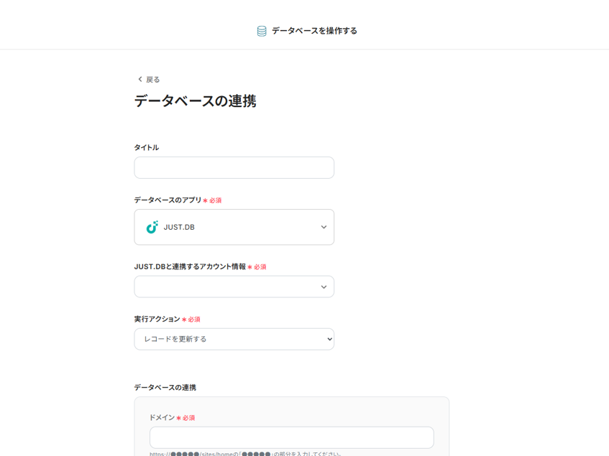The height and width of the screenshot is (456, 609).
Task: Click the large データベースの連携 page heading
Action: pos(195,101)
